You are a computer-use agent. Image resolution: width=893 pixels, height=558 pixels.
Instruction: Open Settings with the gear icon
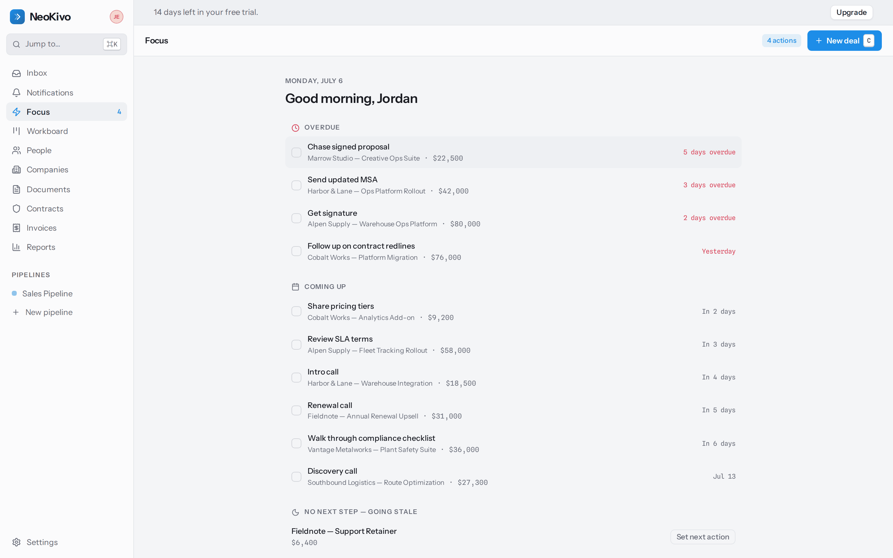click(x=16, y=542)
